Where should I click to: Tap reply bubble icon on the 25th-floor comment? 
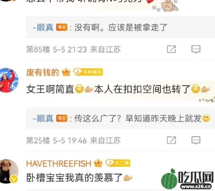point(196,140)
